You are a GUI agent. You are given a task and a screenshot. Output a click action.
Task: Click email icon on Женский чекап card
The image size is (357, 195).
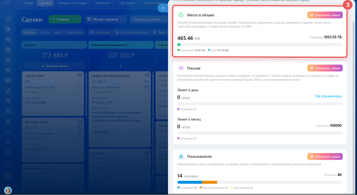click(x=80, y=133)
